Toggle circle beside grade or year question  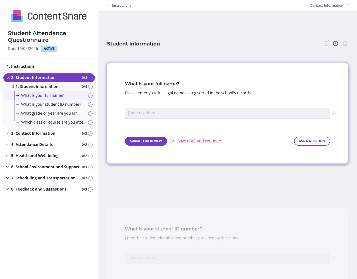pos(90,114)
